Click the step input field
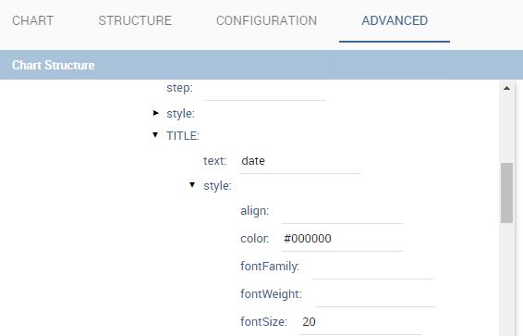The width and height of the screenshot is (523, 336). click(x=265, y=90)
